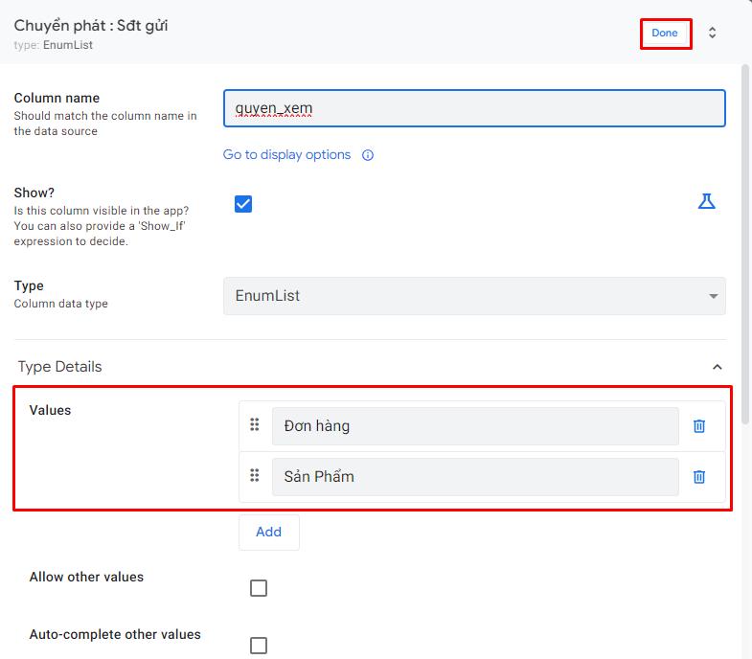Delete the Đơn hàng value
The image size is (752, 659).
(x=699, y=426)
